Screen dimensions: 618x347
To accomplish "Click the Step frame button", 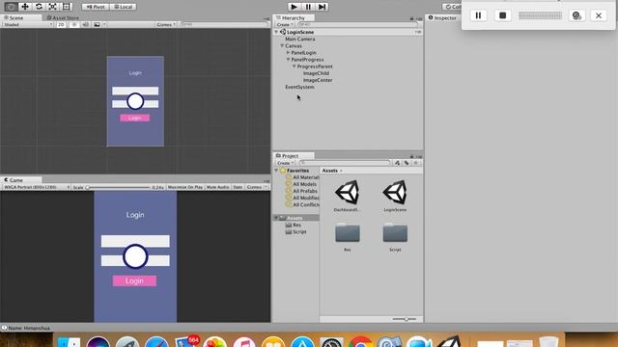I will click(322, 7).
